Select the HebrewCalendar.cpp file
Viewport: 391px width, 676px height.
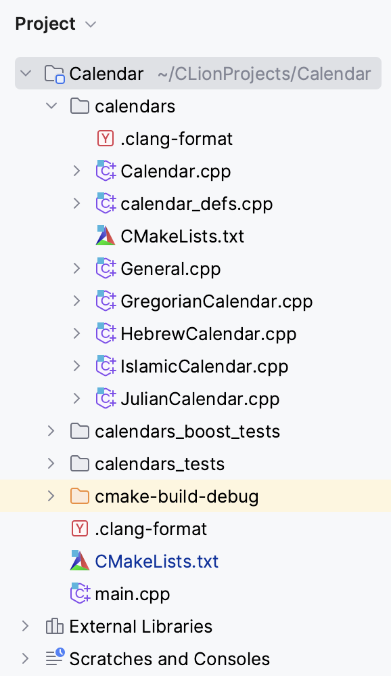pos(210,333)
